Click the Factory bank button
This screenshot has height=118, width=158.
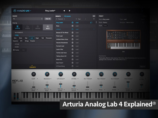[16, 50]
